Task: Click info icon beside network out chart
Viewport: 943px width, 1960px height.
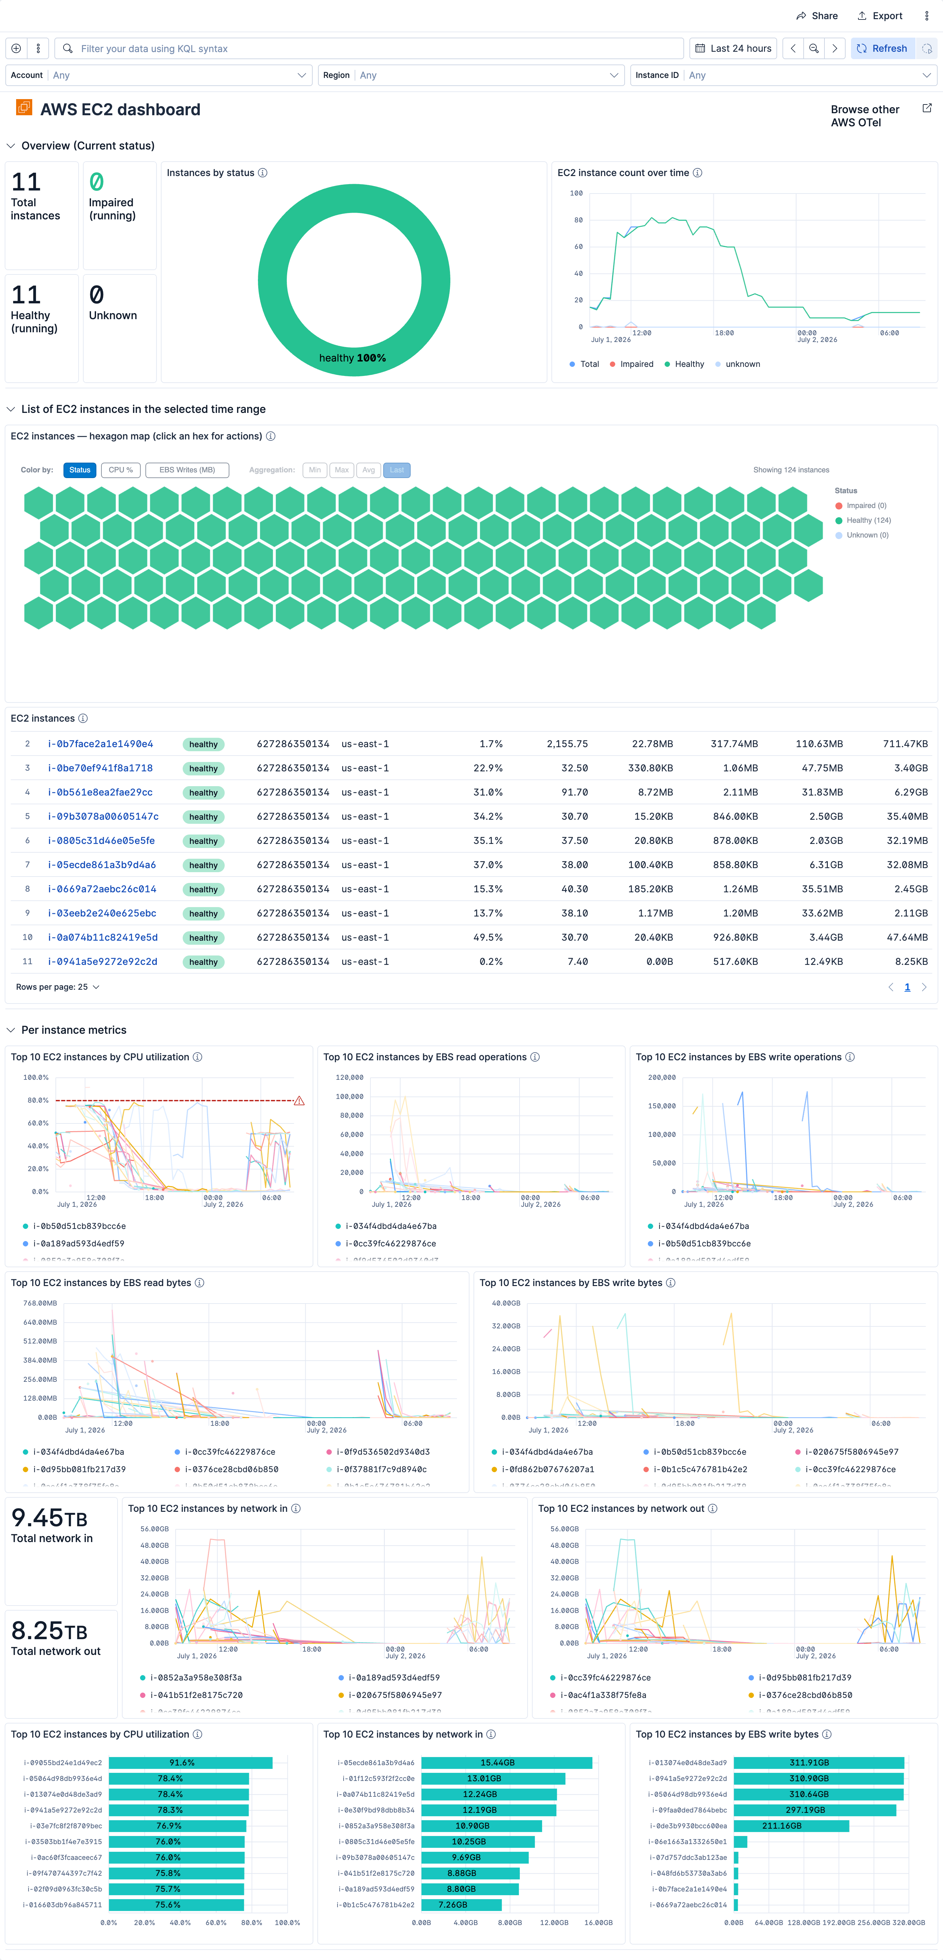Action: pyautogui.click(x=713, y=1508)
